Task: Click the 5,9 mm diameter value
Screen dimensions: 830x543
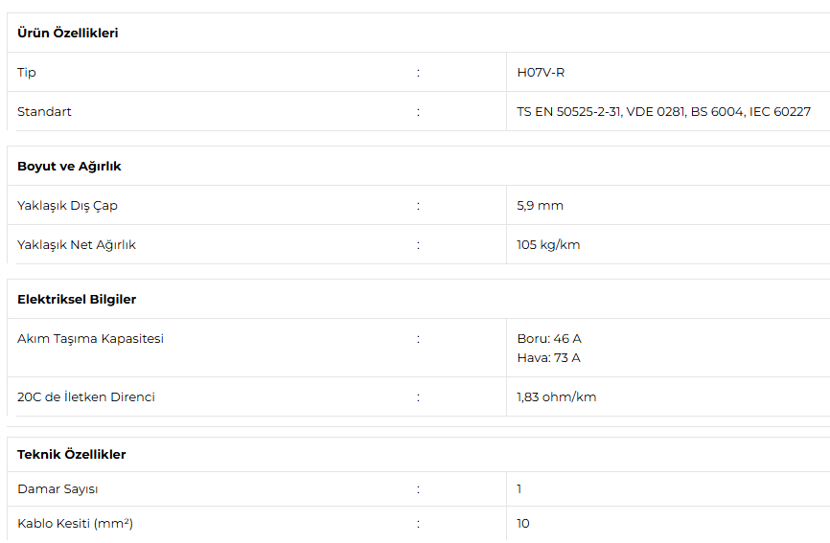Action: point(540,206)
